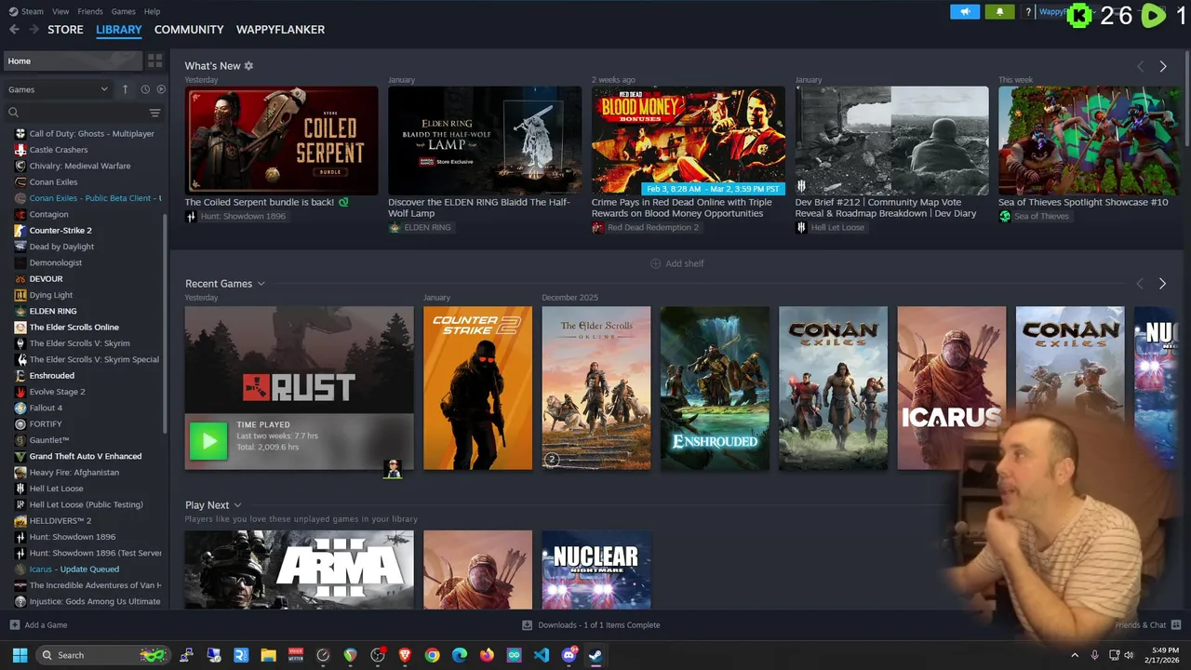This screenshot has height=670, width=1191.
Task: Go forward using the right arrow
Action: (x=34, y=30)
